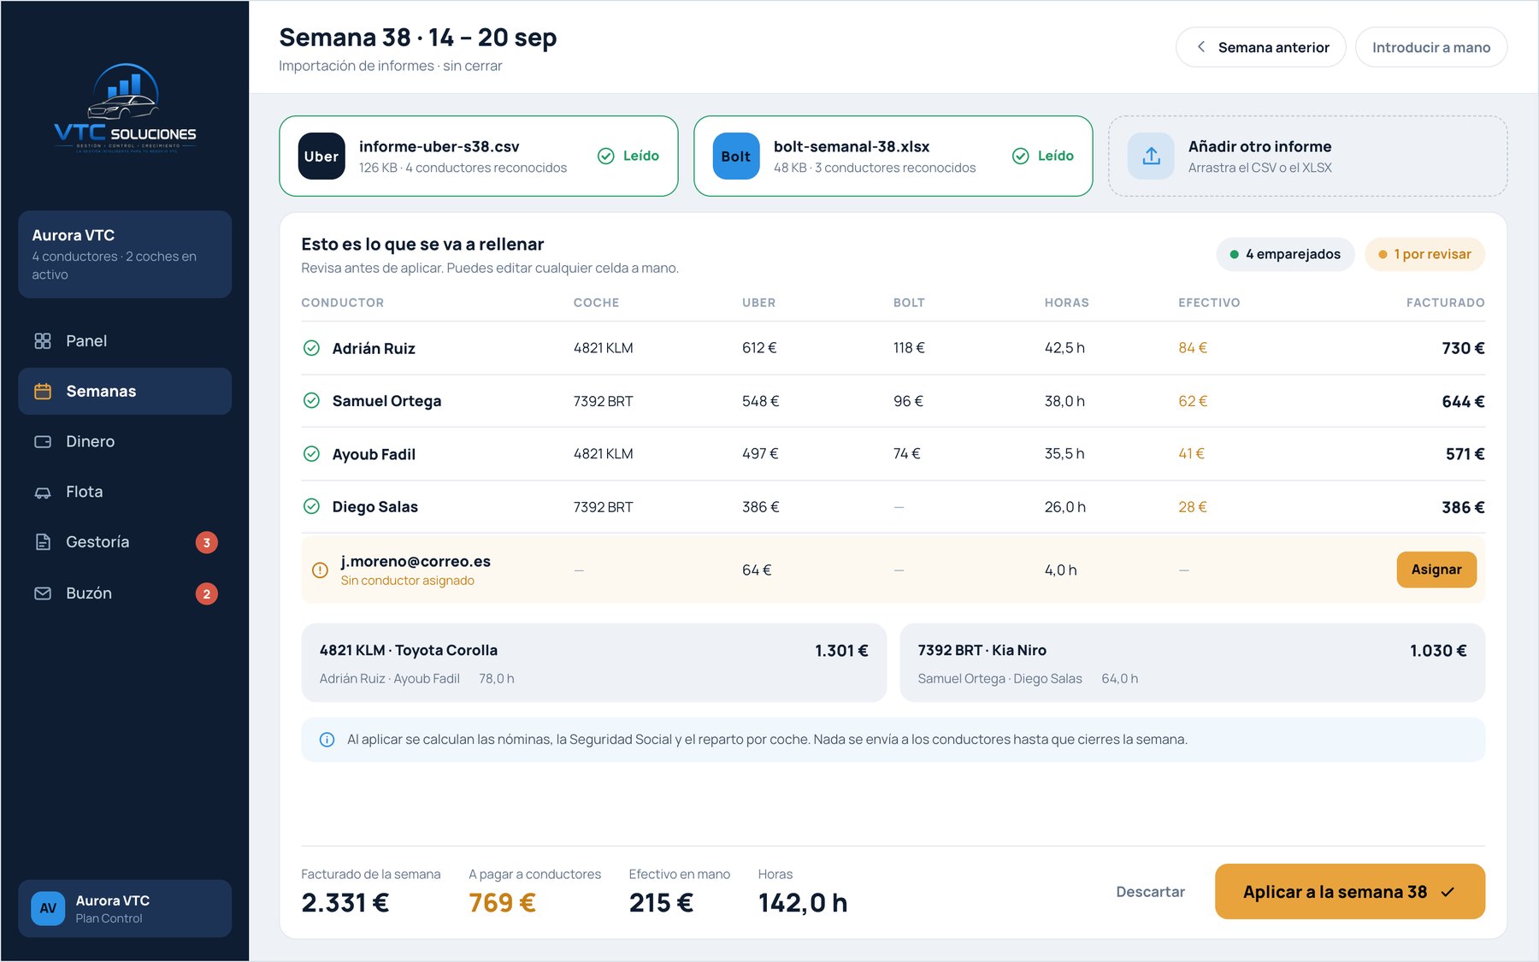Viewport: 1539px width, 962px height.
Task: Click the Flota car icon
Action: 43,493
